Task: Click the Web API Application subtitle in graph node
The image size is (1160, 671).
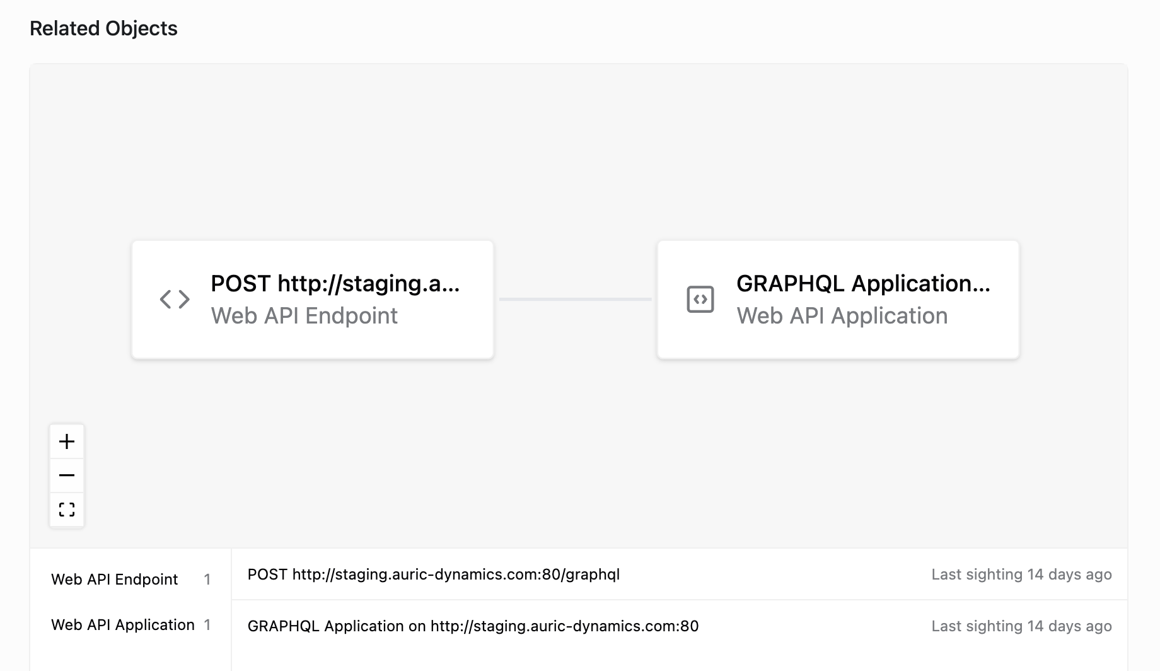Action: pos(842,316)
